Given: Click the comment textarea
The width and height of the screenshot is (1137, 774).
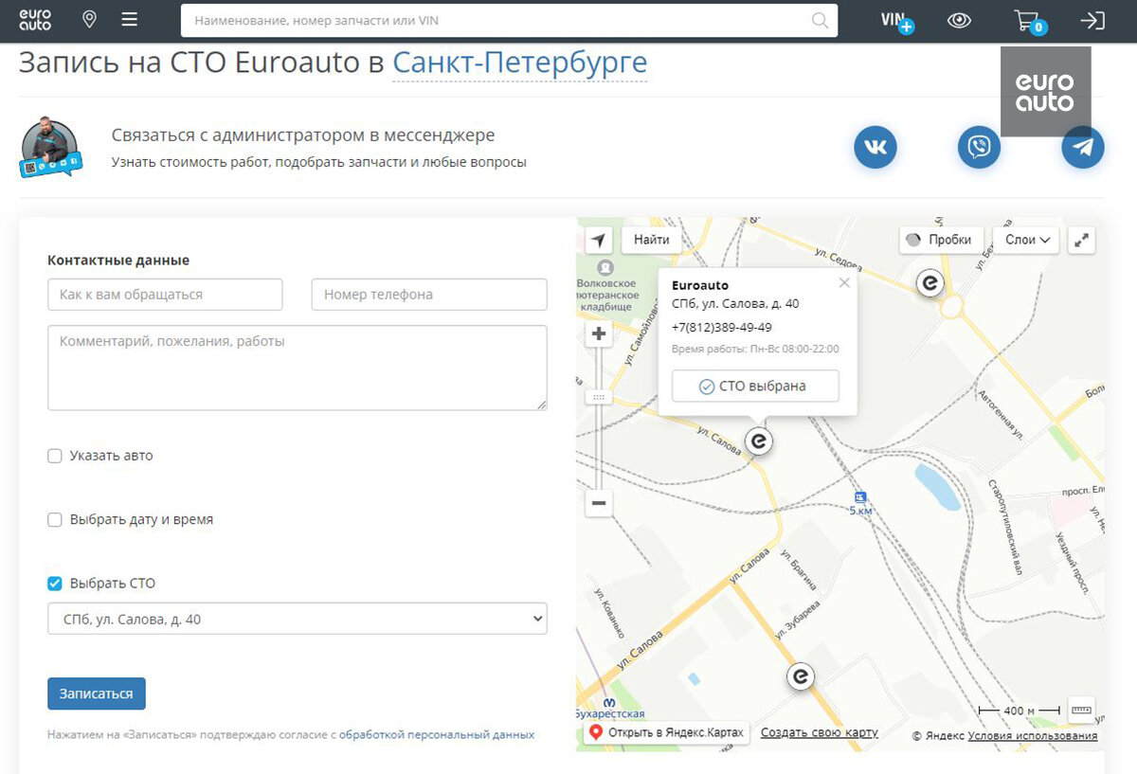Looking at the screenshot, I should pyautogui.click(x=298, y=368).
